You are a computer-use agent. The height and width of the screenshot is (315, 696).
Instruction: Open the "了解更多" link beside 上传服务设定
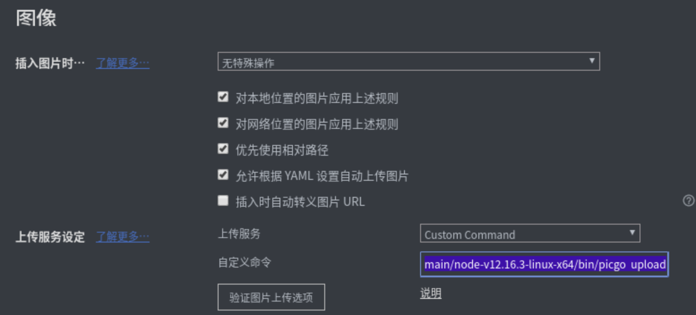coord(122,238)
